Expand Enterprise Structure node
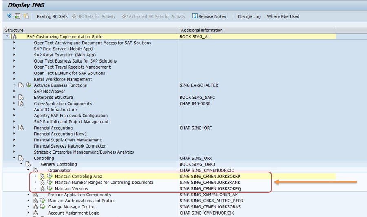Screen dimensions: 367x217 click(14, 97)
